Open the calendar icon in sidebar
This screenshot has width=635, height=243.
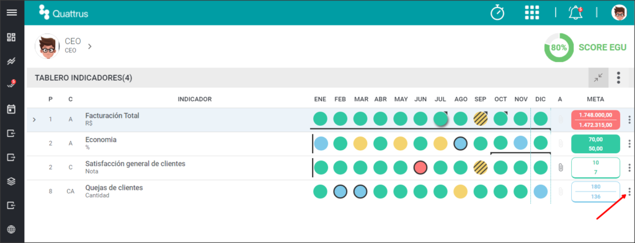tap(12, 109)
